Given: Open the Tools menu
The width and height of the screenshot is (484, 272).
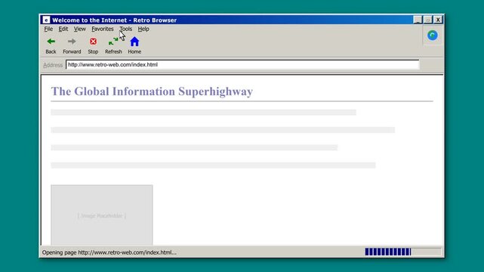Looking at the screenshot, I should click(x=125, y=29).
